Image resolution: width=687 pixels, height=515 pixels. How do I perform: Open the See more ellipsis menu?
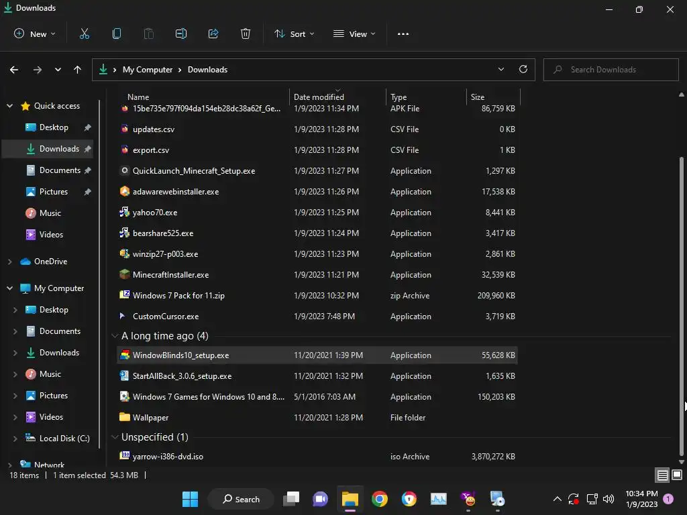point(403,34)
